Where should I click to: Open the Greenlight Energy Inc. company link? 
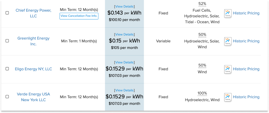tap(33, 41)
